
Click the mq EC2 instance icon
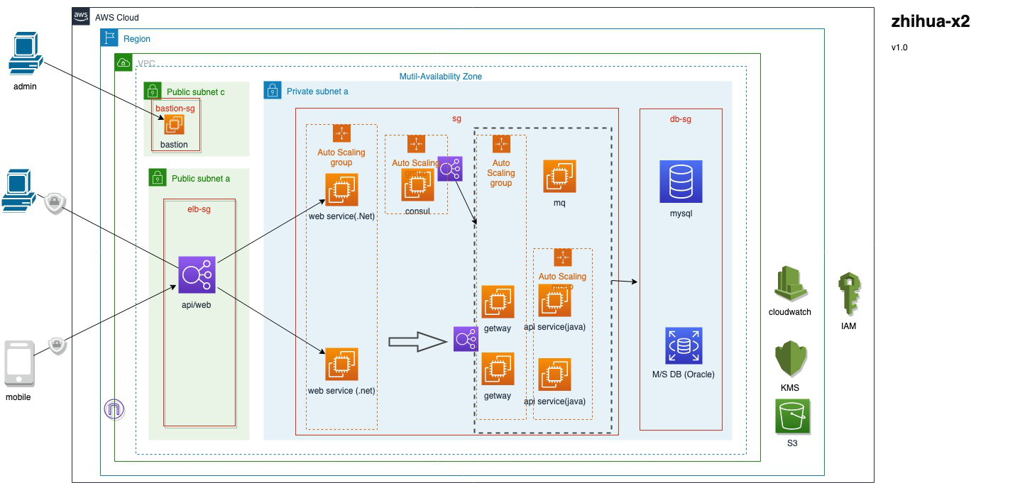560,176
